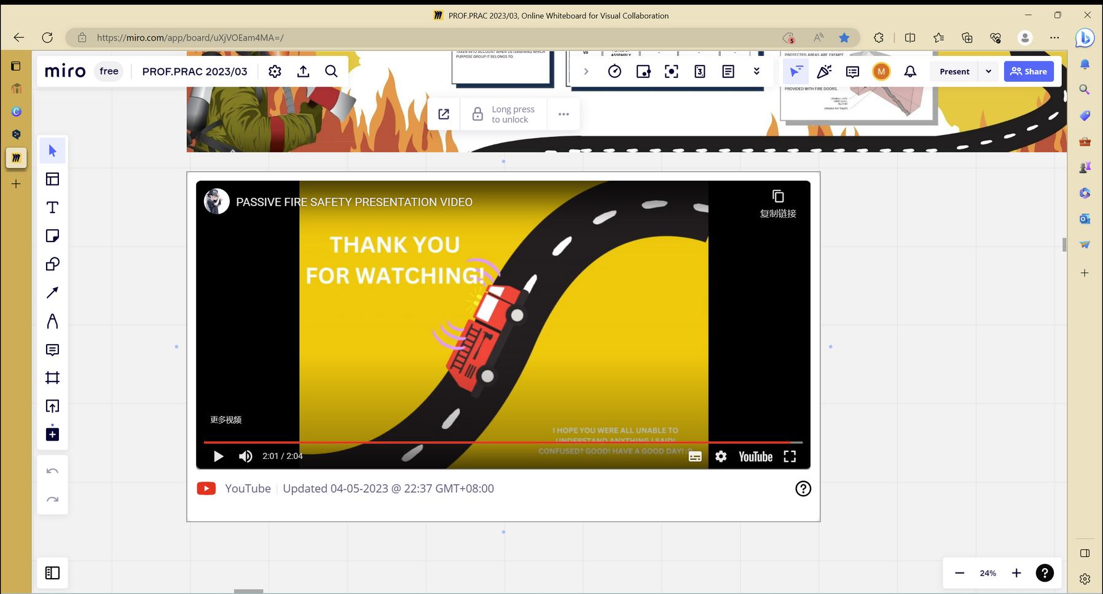Open the Miro help button
Screen dimensions: 1103x594
click(x=1045, y=573)
